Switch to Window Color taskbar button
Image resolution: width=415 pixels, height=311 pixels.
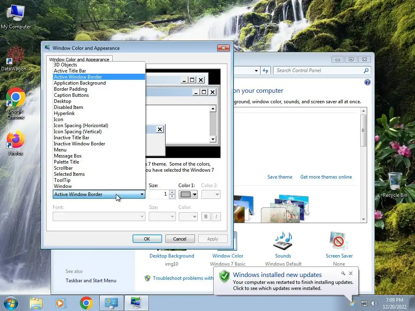coord(136,303)
